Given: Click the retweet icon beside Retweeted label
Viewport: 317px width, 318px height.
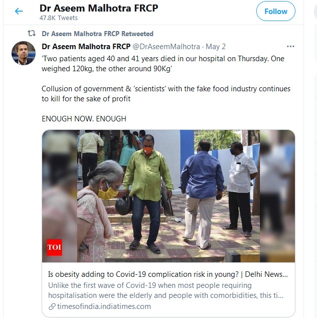Looking at the screenshot, I should pyautogui.click(x=32, y=34).
